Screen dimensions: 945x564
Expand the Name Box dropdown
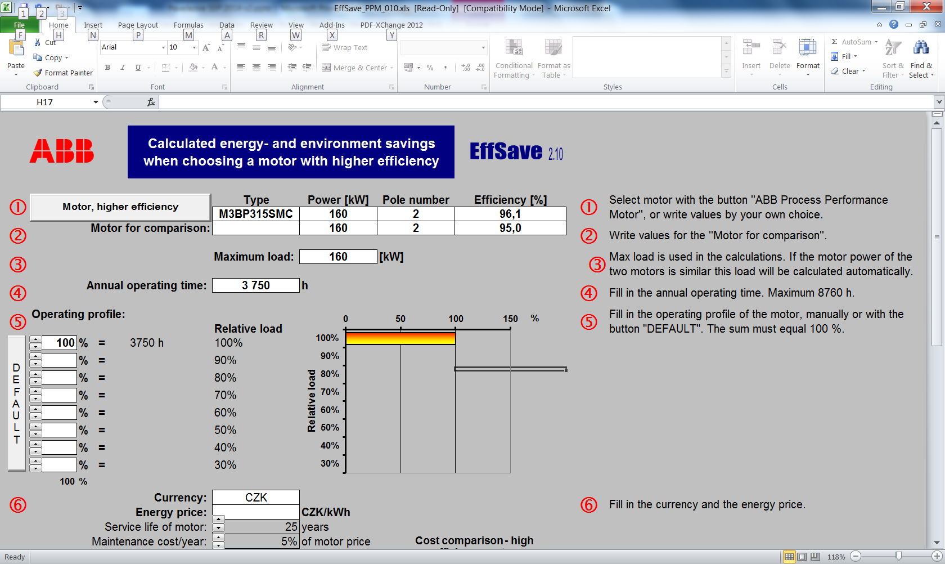click(x=96, y=102)
